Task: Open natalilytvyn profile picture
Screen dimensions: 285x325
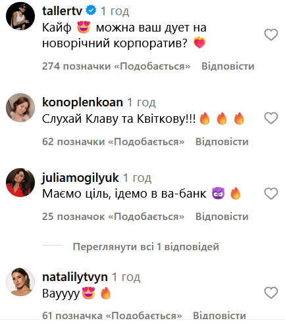Action: click(20, 282)
